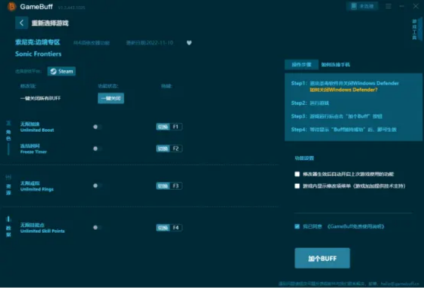This screenshot has height=289, width=424.
Task: Click the GameBuff logo icon
Action: click(12, 7)
